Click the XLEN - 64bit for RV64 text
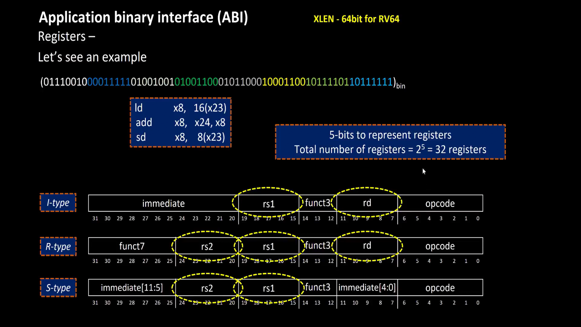The height and width of the screenshot is (327, 581). coord(356,19)
